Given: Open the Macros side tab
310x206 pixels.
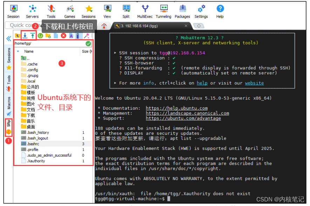Looking at the screenshot, I should tap(9, 106).
